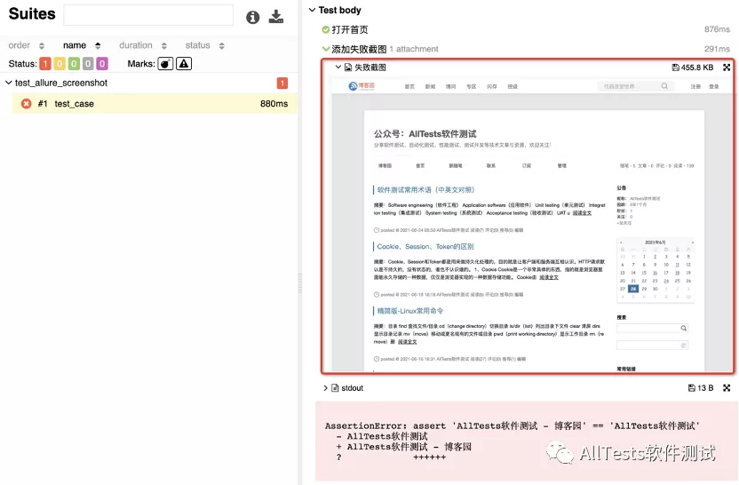The image size is (739, 485).
Task: Sort suites by status column
Action: coord(204,45)
